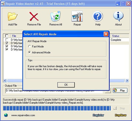The width and height of the screenshot is (132, 121).
Task: Click the OK button in repair mode dialog
Action: (x=66, y=85)
